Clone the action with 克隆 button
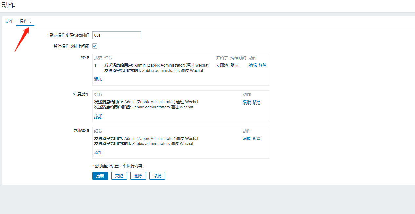 (119, 176)
